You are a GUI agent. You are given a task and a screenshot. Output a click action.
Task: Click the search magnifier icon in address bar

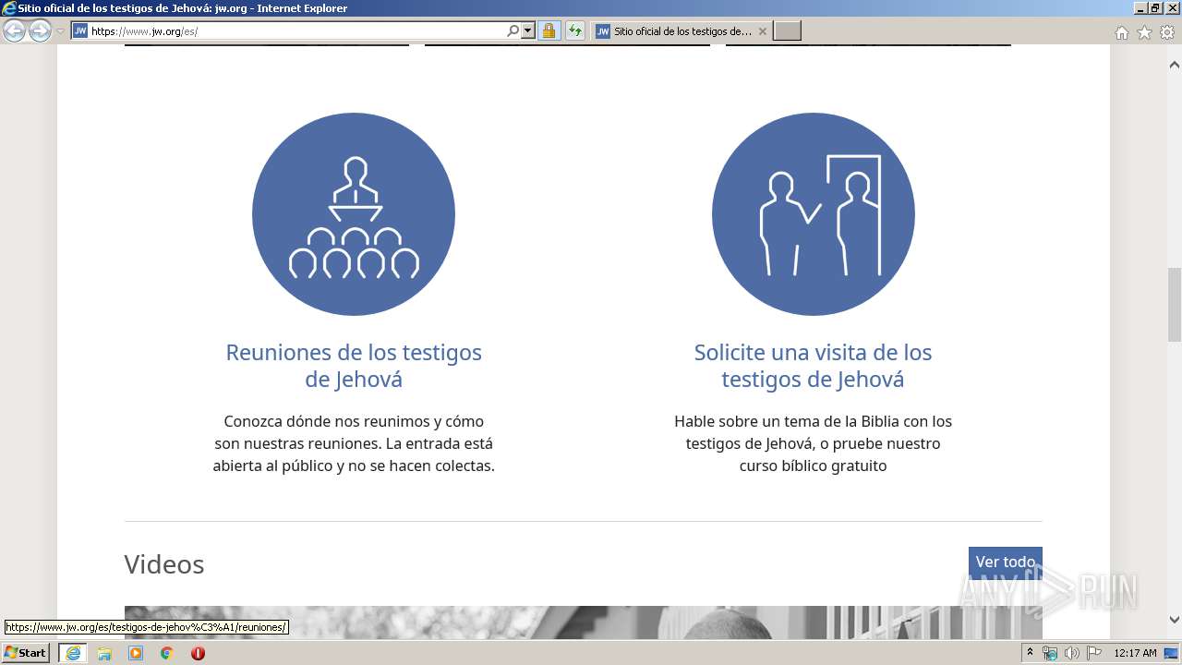tap(513, 31)
